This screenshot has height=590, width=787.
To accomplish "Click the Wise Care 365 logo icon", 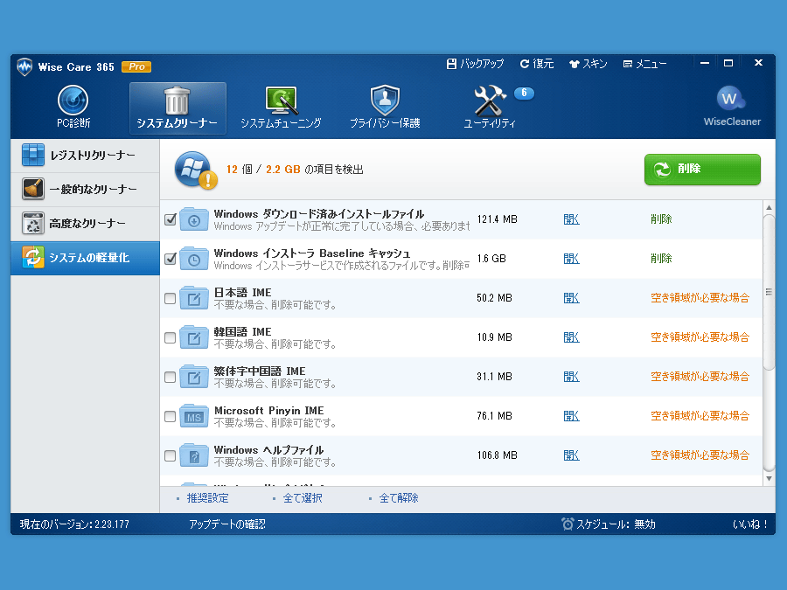I will coord(24,66).
